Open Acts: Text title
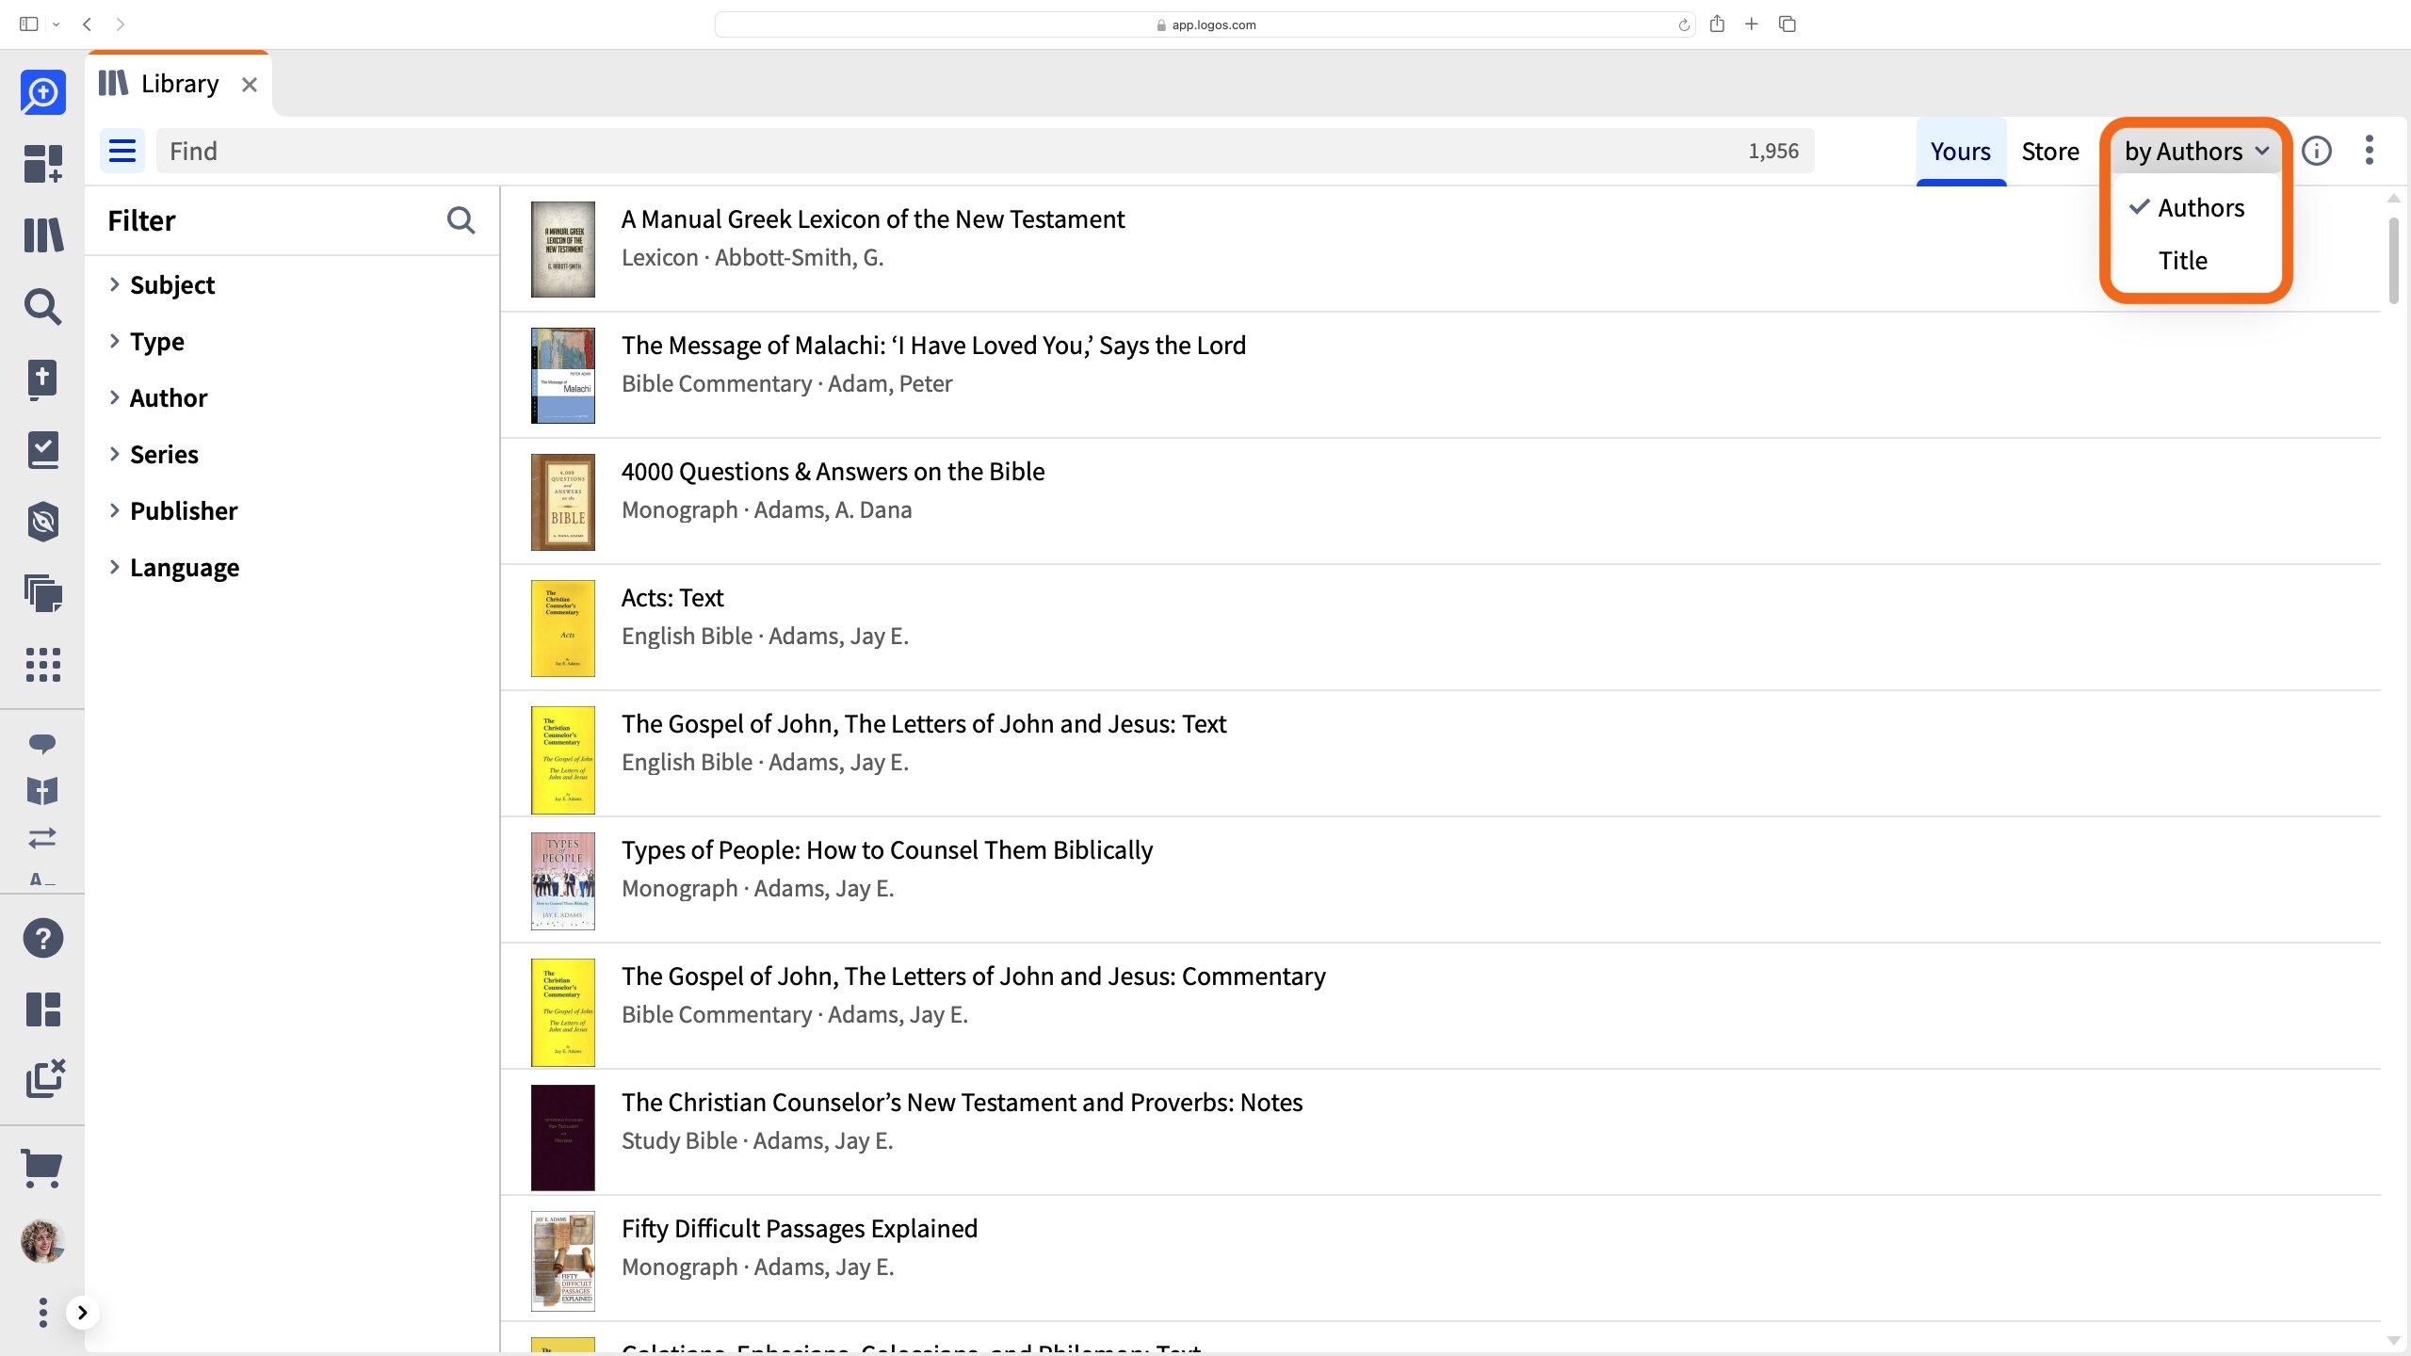The width and height of the screenshot is (2411, 1356). (672, 597)
